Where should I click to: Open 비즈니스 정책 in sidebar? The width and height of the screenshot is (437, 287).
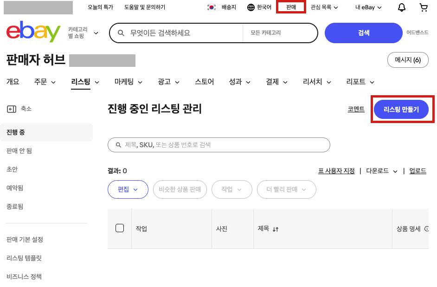24,277
